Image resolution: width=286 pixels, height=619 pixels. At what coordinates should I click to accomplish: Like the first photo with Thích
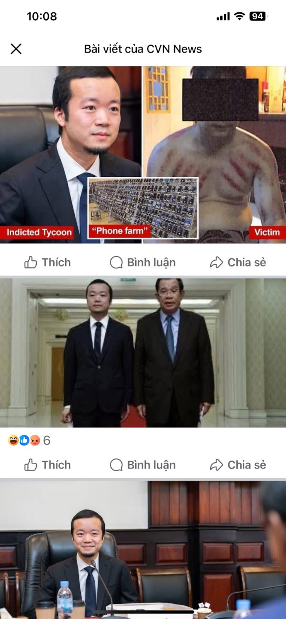point(48,262)
